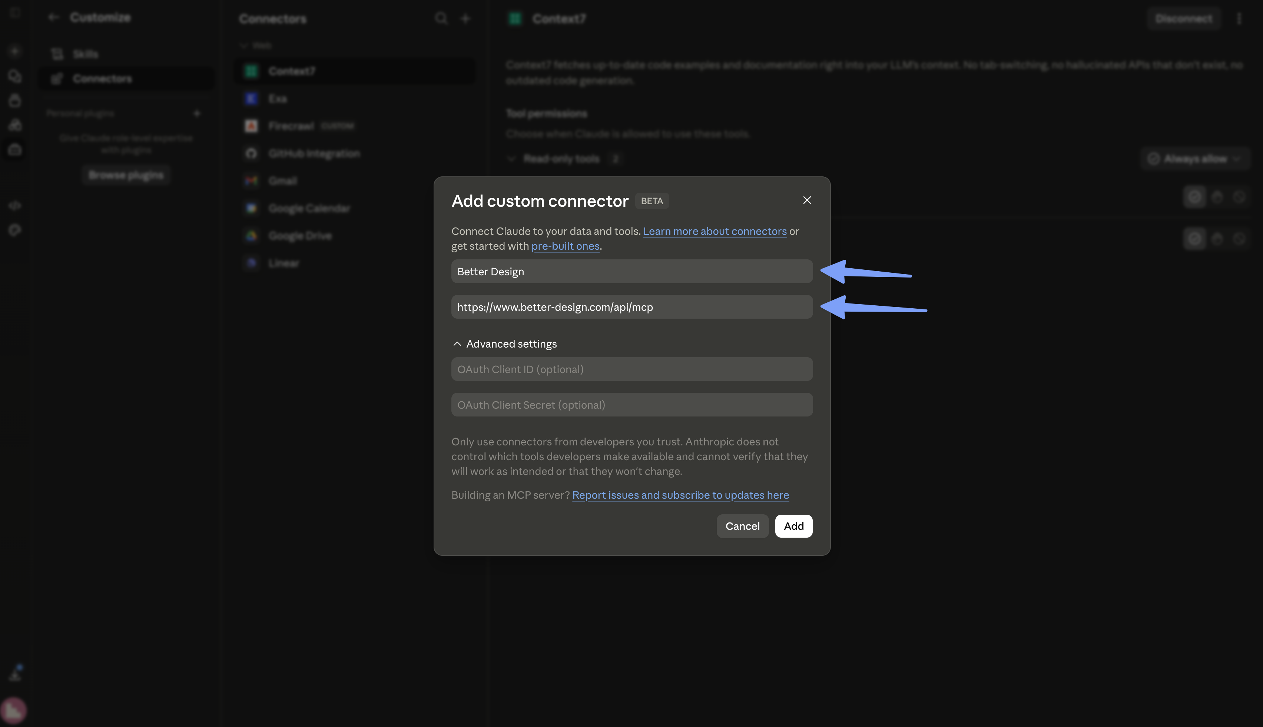
Task: Select GitHub Integration connector
Action: [355, 153]
